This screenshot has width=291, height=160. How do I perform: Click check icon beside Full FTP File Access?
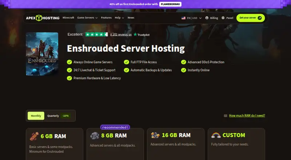coord(126,62)
